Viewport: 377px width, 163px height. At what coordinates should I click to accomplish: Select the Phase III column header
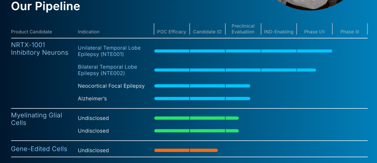(x=349, y=32)
